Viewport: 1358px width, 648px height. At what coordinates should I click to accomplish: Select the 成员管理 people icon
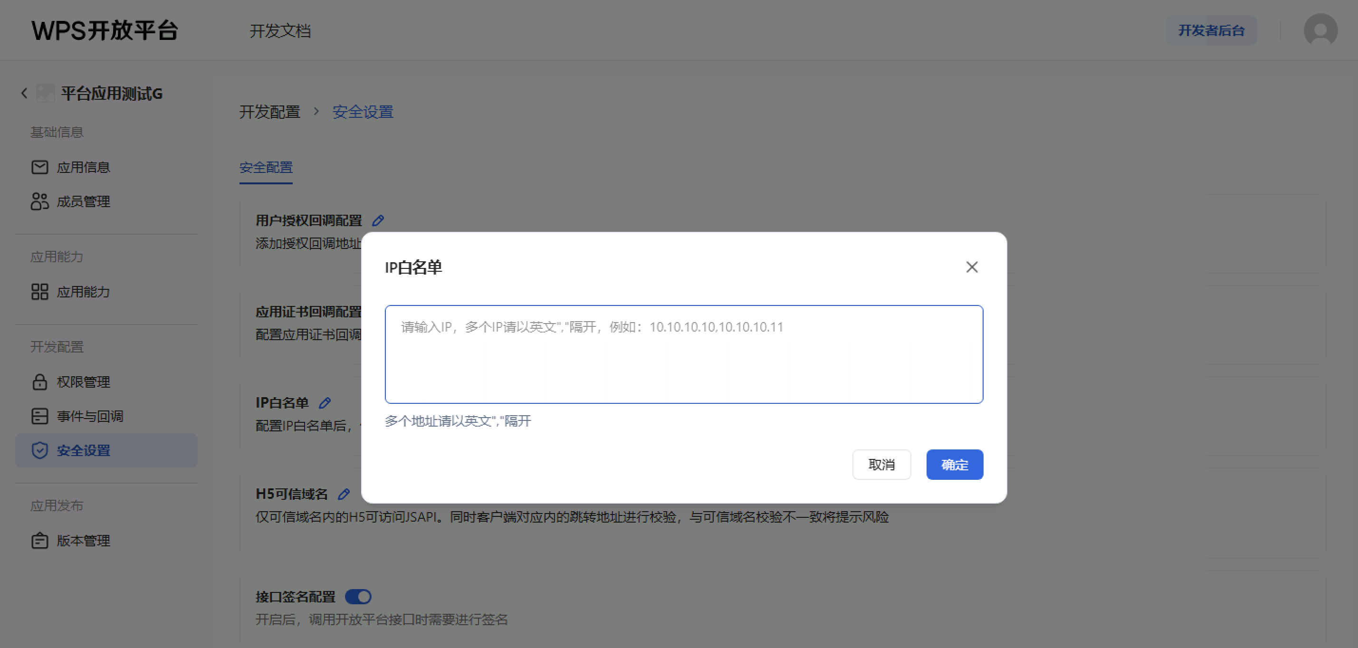pos(39,201)
